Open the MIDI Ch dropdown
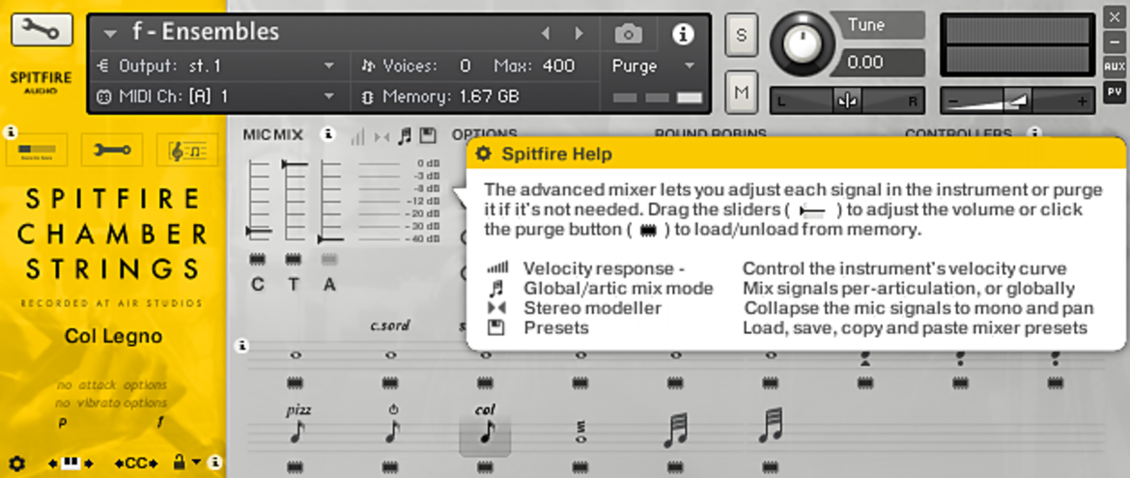Screen dimensions: 1130x478 [216, 96]
